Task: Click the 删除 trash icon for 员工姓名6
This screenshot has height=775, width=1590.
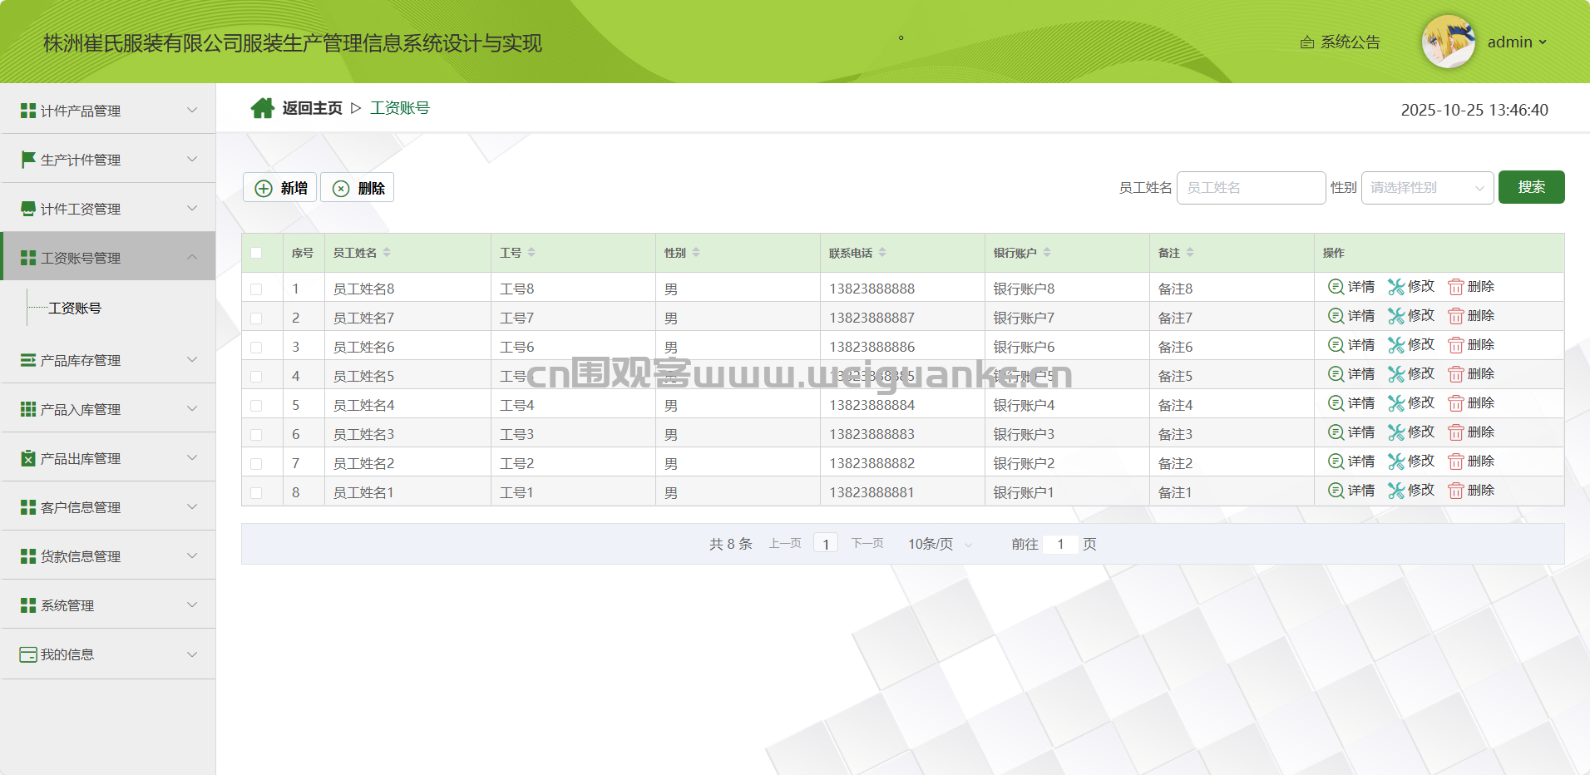Action: click(x=1455, y=345)
